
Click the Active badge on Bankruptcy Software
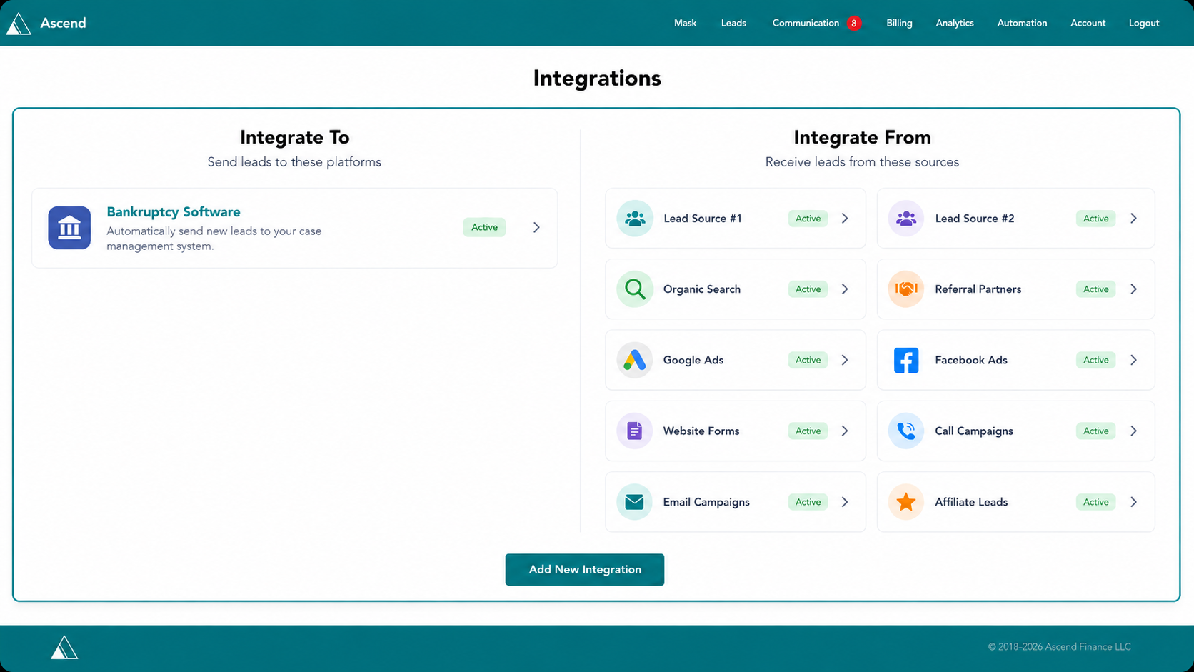click(x=484, y=227)
